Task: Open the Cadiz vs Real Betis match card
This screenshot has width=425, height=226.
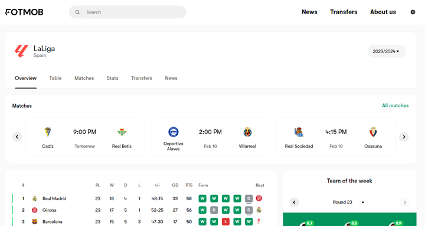Action: [85, 137]
